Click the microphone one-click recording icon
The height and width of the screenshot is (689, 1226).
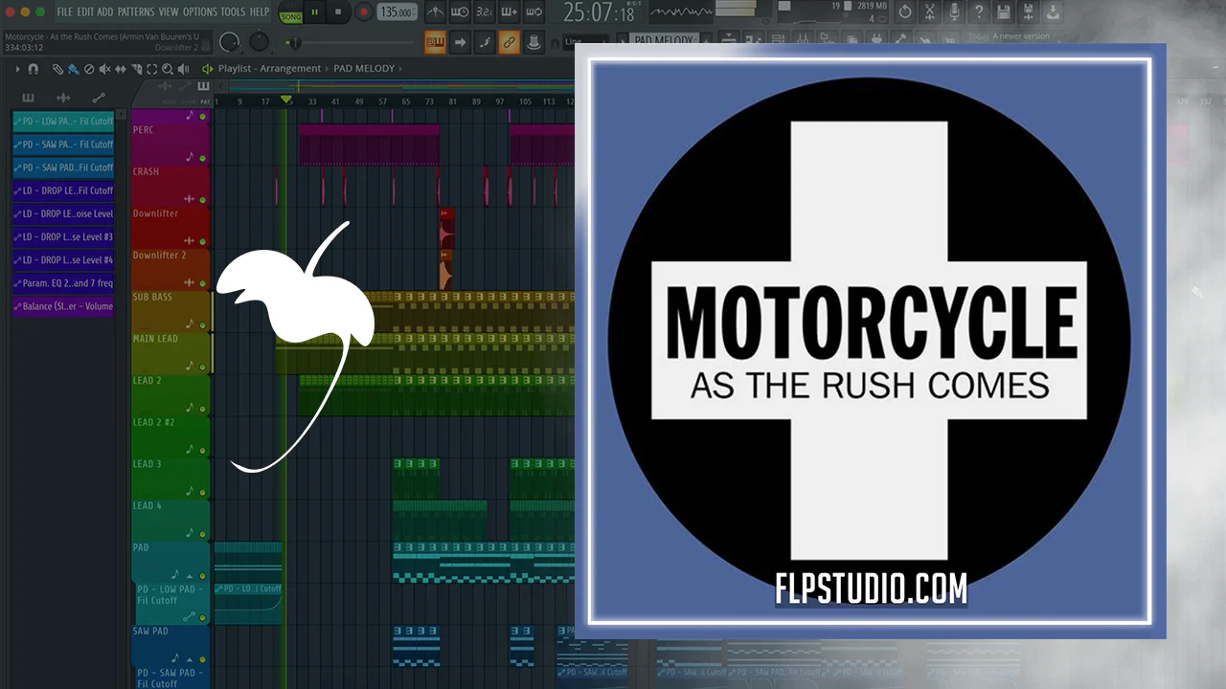[954, 12]
